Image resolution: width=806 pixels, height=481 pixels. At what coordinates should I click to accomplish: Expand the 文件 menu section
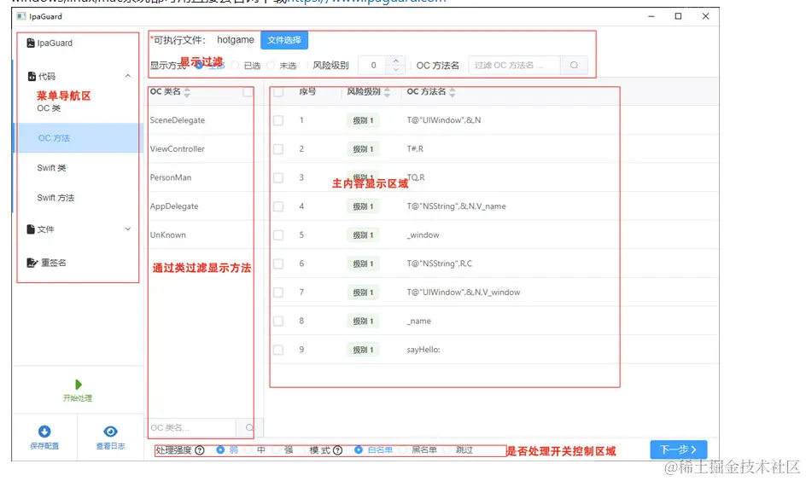click(x=128, y=229)
